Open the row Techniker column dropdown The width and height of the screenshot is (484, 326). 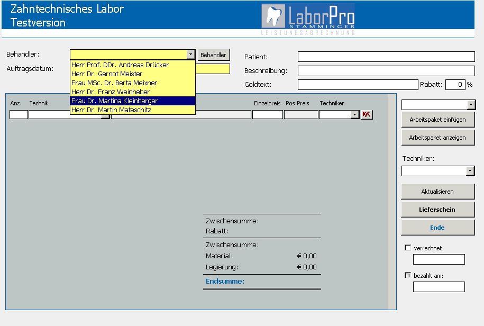click(x=354, y=114)
